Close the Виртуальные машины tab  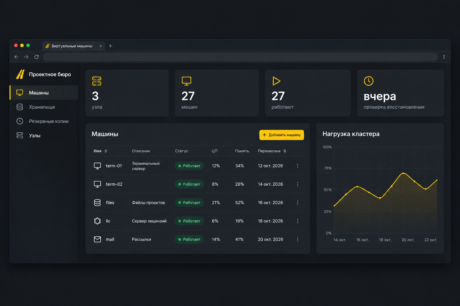pyautogui.click(x=101, y=46)
